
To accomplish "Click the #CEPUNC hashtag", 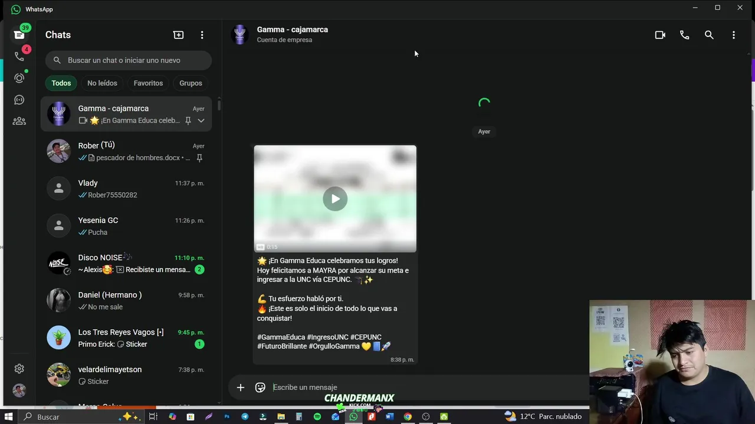I will point(366,337).
